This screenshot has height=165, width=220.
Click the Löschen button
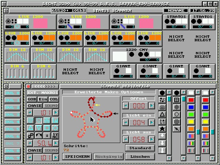coord(140,157)
